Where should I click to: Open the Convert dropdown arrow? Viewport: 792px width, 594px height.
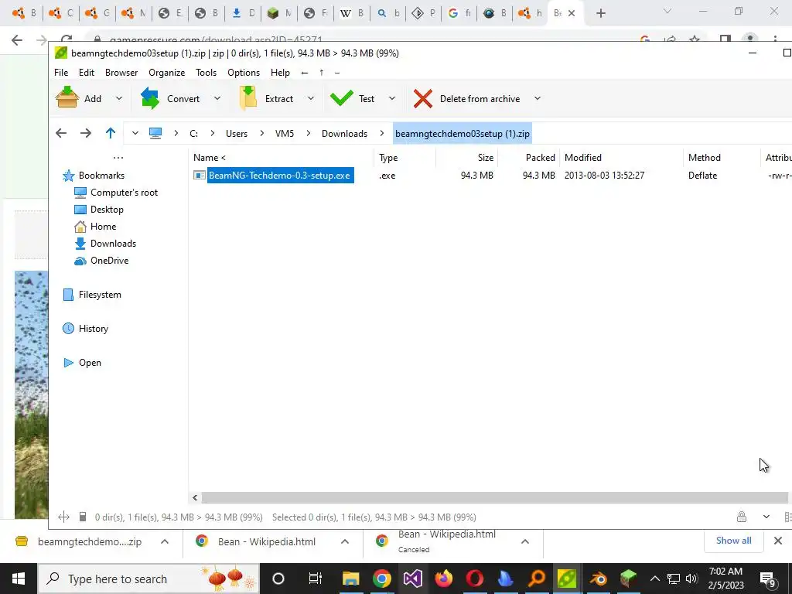217,98
